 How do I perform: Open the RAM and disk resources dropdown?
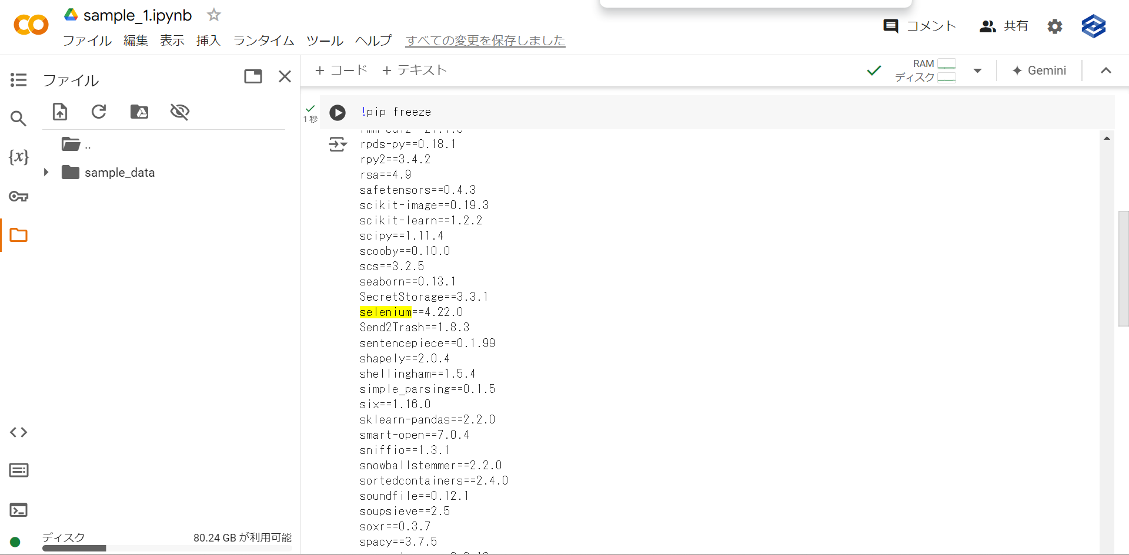(x=977, y=70)
